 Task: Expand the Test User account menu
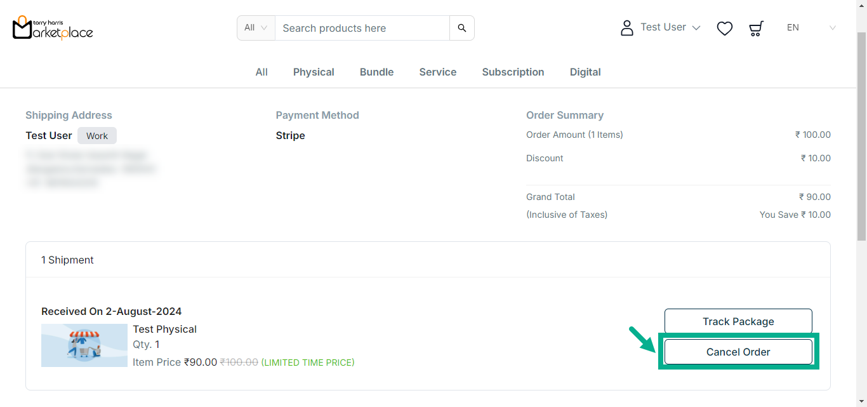pos(670,27)
